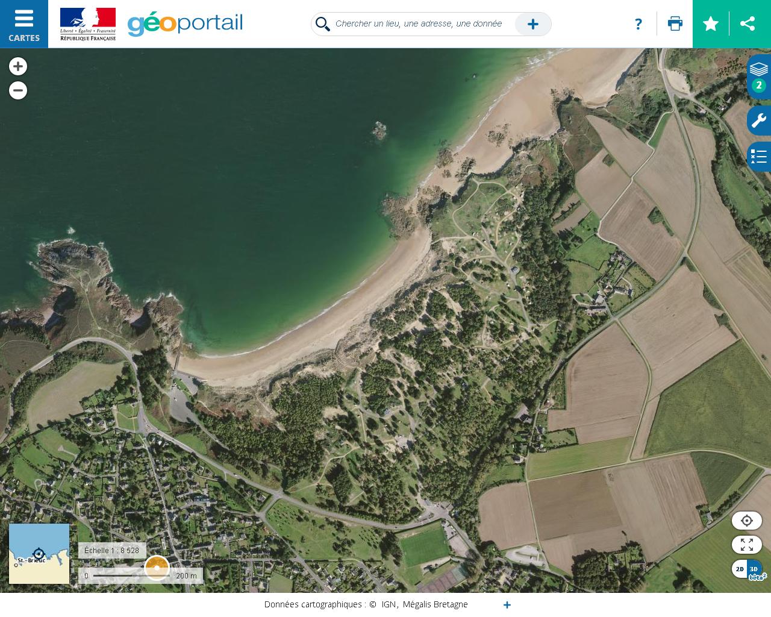
Task: Toggle fullscreen map view
Action: pos(747,545)
